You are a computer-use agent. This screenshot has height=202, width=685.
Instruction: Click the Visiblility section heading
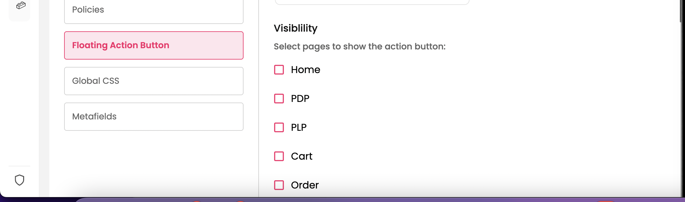(295, 28)
